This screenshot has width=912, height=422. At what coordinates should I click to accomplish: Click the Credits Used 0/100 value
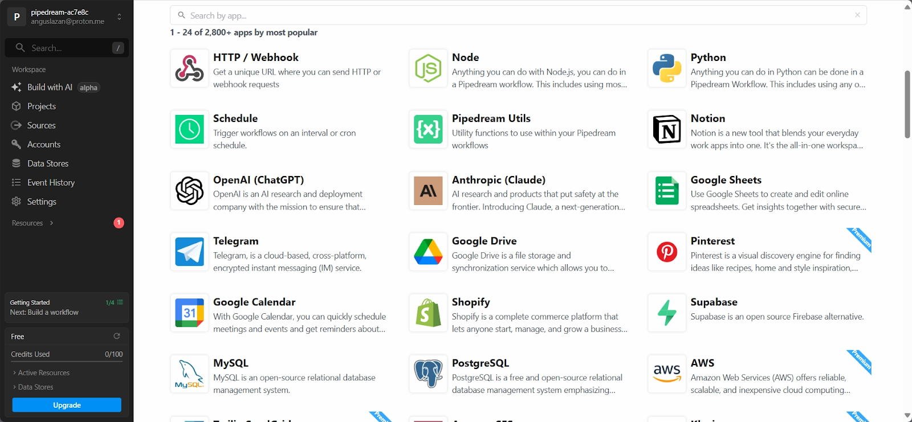pyautogui.click(x=114, y=354)
